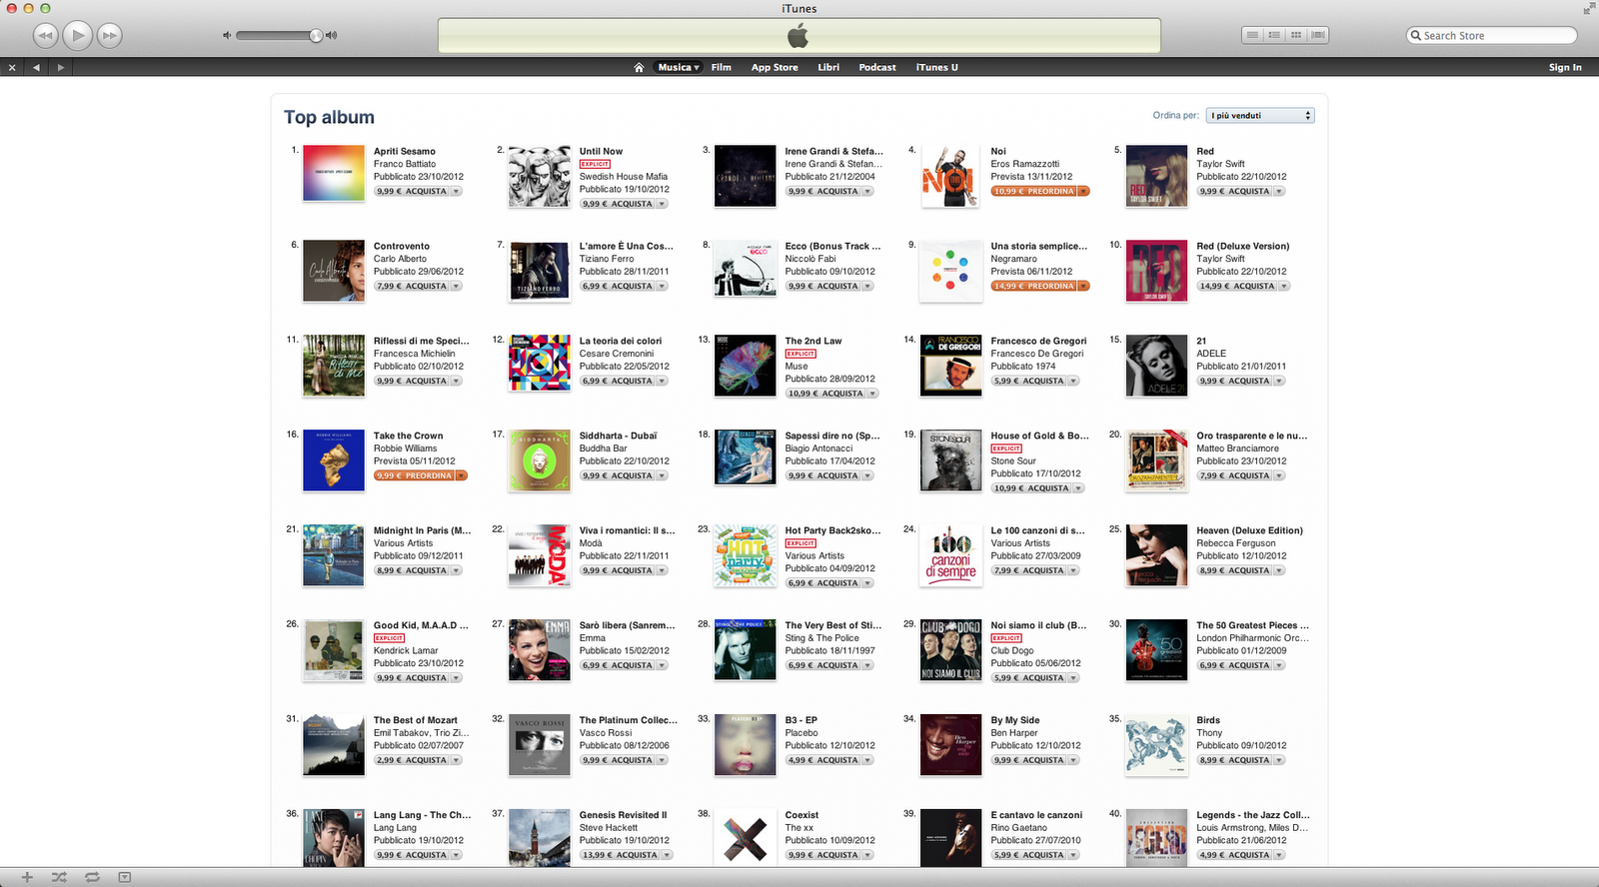1599x887 pixels.
Task: Open The 2nd Law album artwork
Action: 746,366
